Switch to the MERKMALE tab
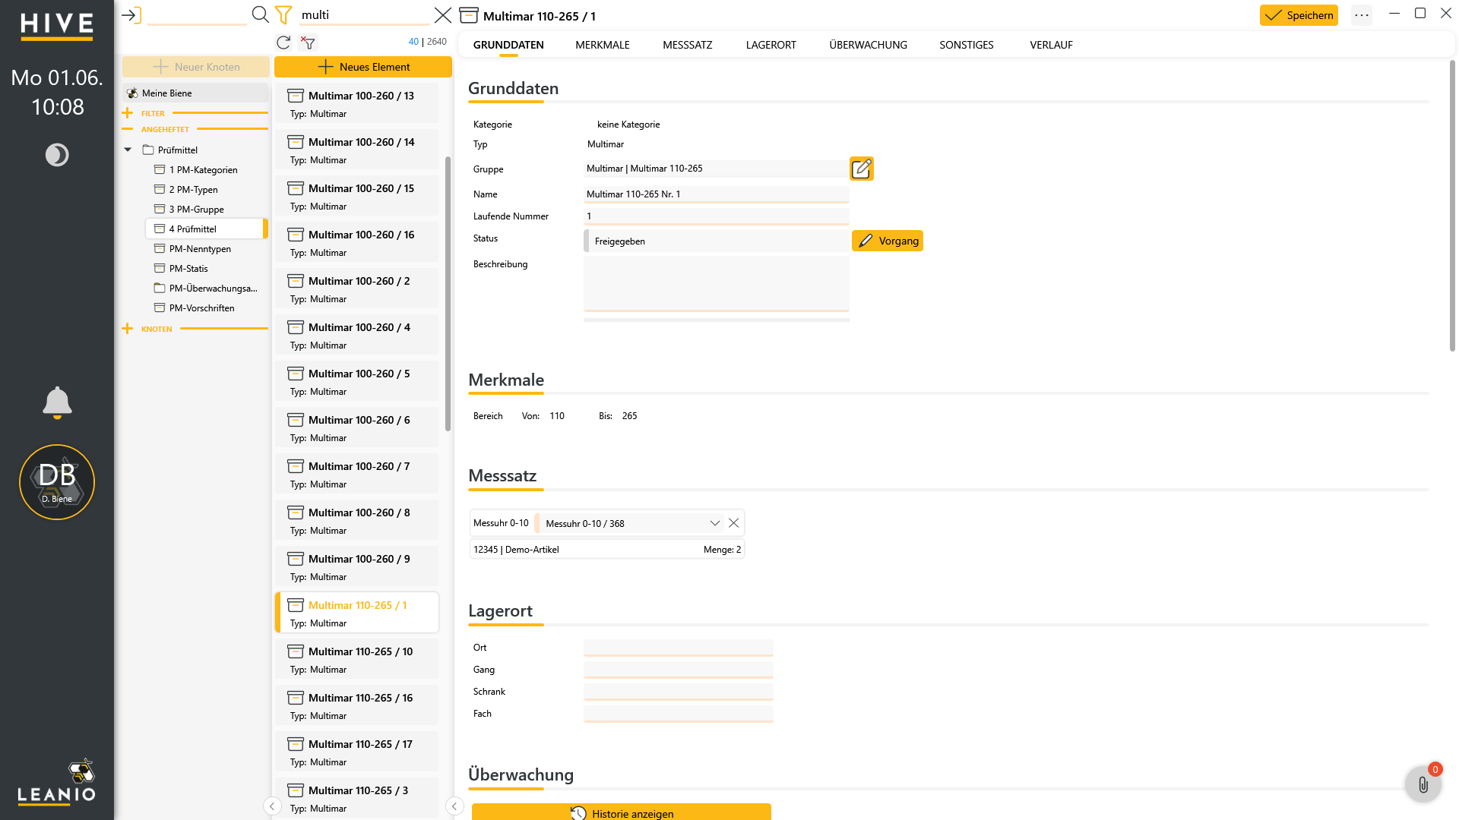This screenshot has width=1459, height=820. click(x=603, y=45)
